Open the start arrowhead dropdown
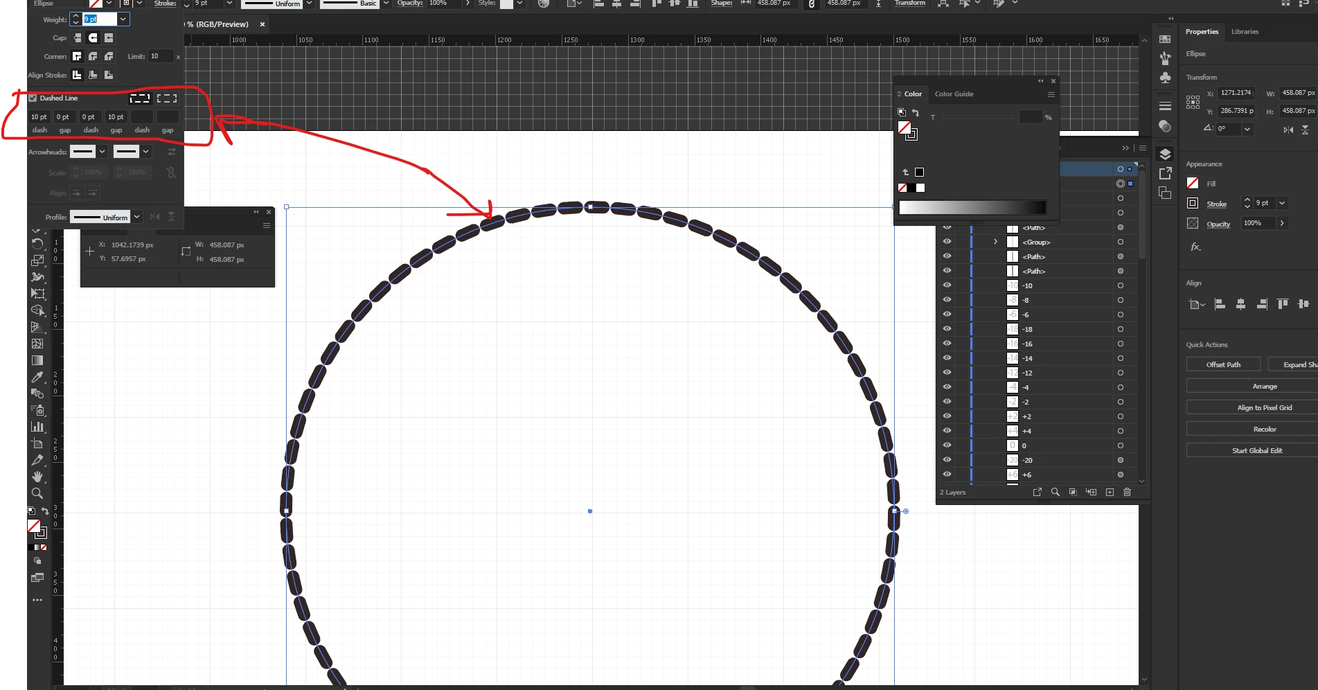1318x690 pixels. click(x=103, y=152)
